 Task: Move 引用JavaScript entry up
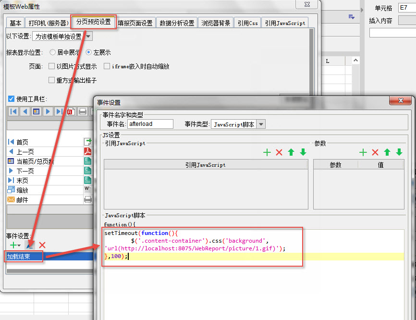pyautogui.click(x=291, y=152)
